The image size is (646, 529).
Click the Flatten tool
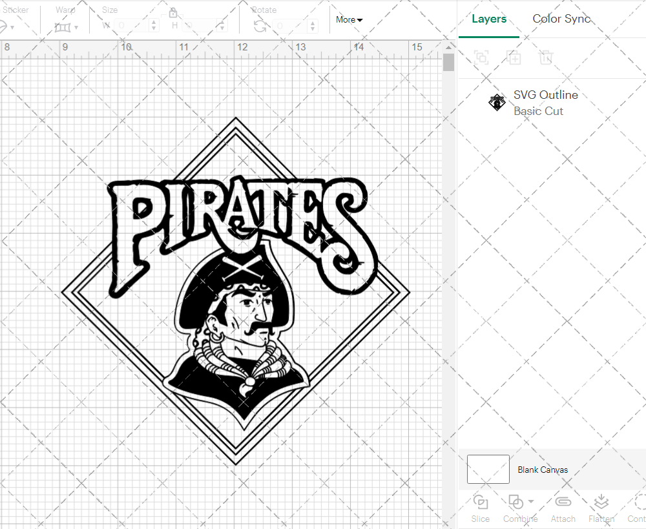click(x=601, y=509)
